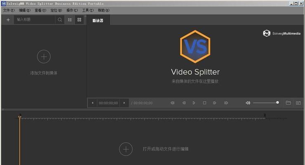Click the VS application icon in title bar
This screenshot has width=305, height=165.
[3, 3]
